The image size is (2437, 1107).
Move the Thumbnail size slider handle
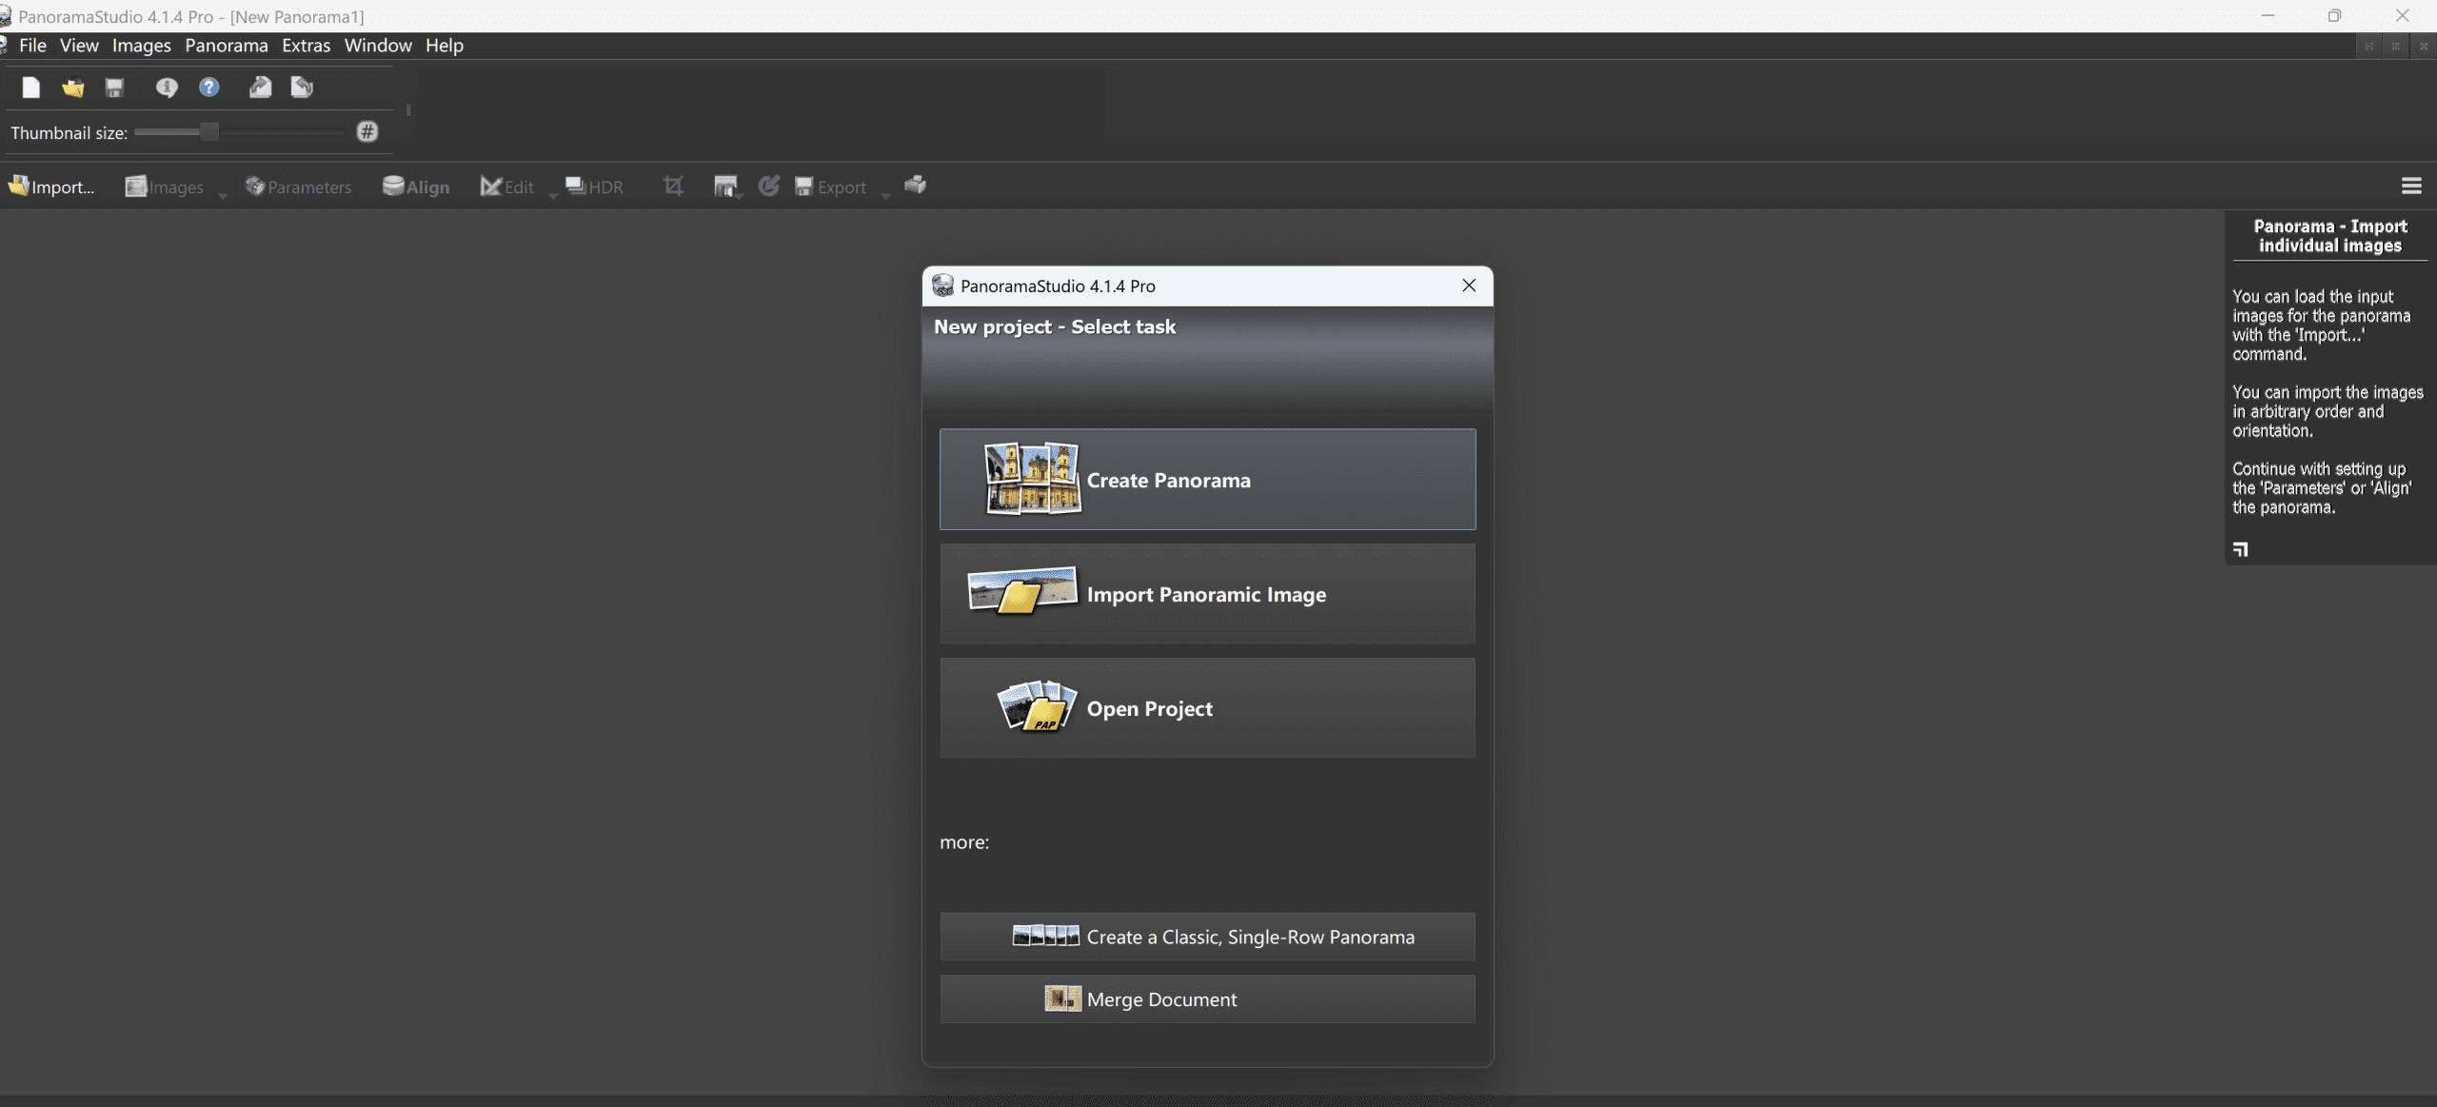(208, 132)
